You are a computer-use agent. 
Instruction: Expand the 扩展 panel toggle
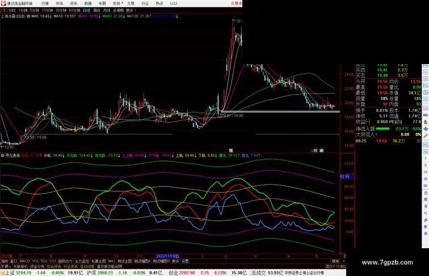pos(6,266)
